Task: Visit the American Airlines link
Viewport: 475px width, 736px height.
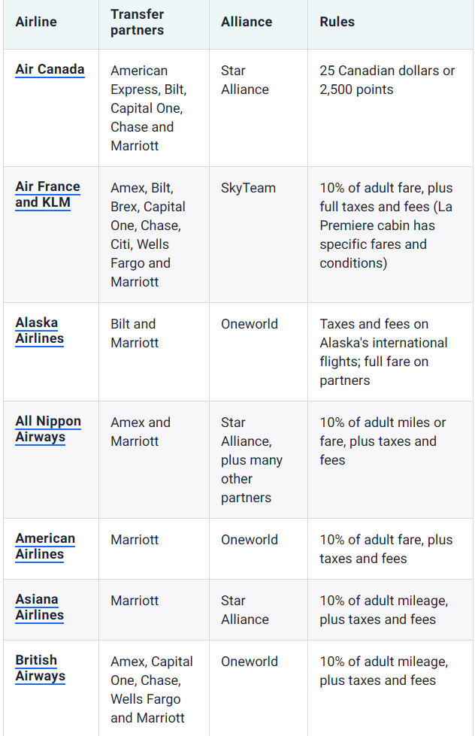Action: click(45, 546)
